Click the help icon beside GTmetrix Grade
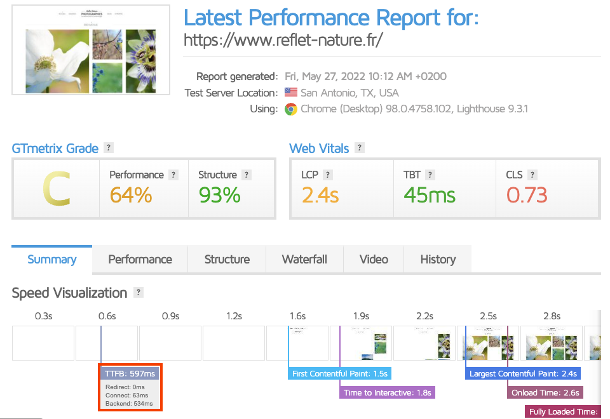 [109, 148]
